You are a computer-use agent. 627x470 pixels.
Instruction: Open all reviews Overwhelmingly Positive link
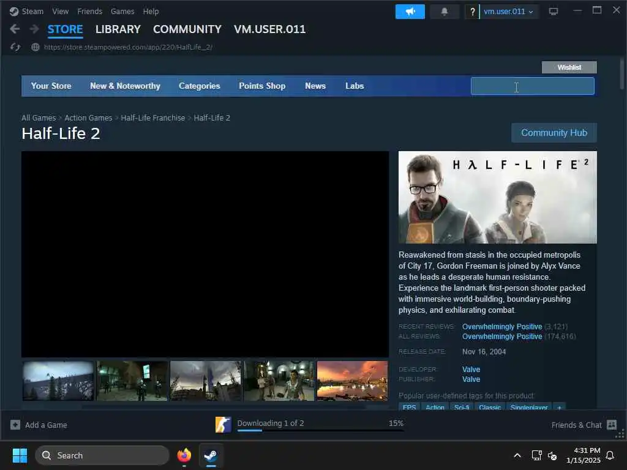[x=502, y=337]
